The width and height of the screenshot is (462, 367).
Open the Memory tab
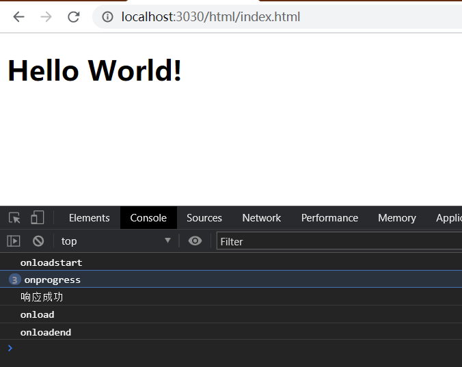pos(397,218)
